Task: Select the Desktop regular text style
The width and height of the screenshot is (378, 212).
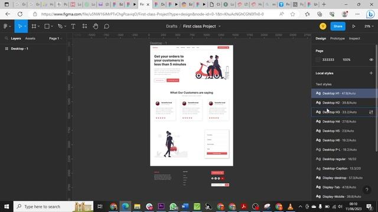Action: (344, 159)
